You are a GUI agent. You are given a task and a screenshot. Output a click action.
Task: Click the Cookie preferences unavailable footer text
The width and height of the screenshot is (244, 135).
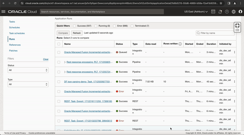click(x=42, y=133)
